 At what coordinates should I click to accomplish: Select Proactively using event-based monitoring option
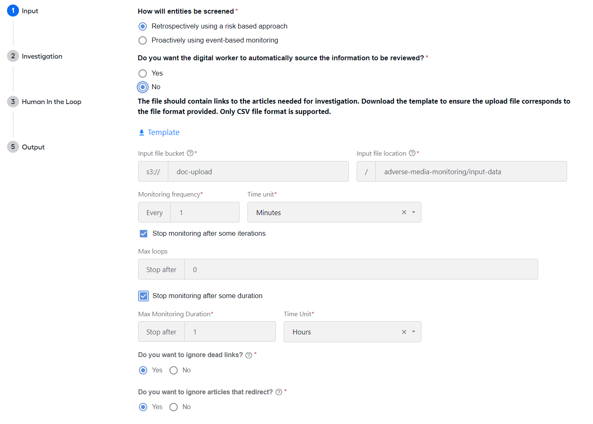pyautogui.click(x=143, y=40)
